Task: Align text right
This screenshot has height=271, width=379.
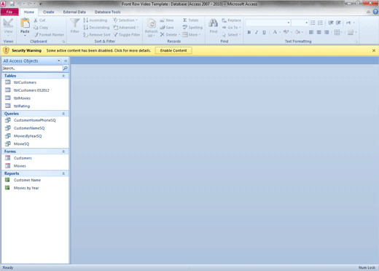Action: point(327,32)
